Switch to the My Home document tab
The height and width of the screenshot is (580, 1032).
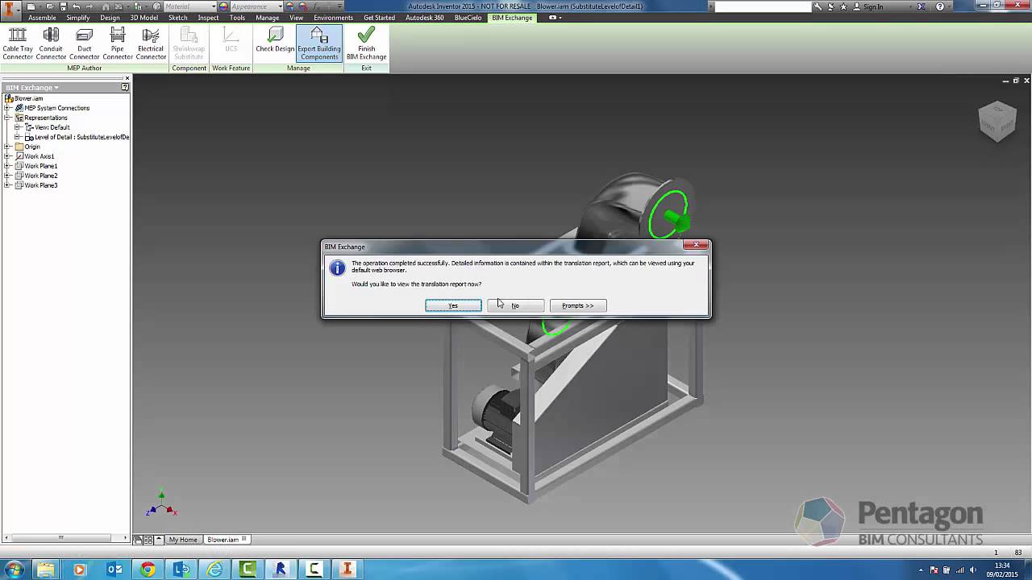pos(183,540)
